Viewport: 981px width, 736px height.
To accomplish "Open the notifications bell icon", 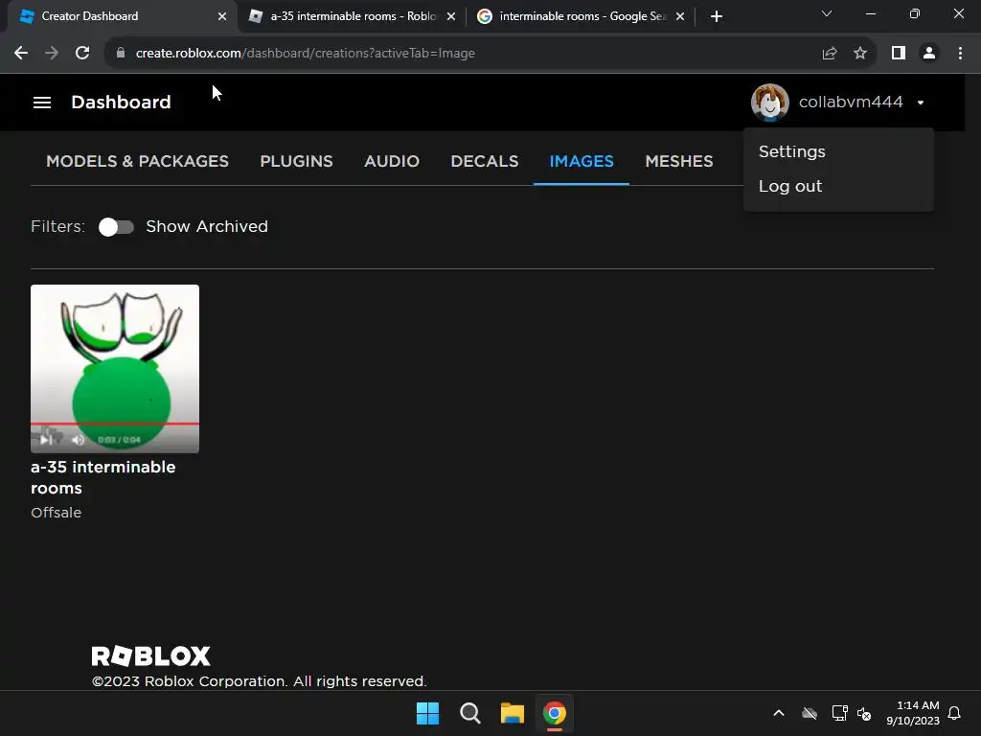I will point(955,713).
